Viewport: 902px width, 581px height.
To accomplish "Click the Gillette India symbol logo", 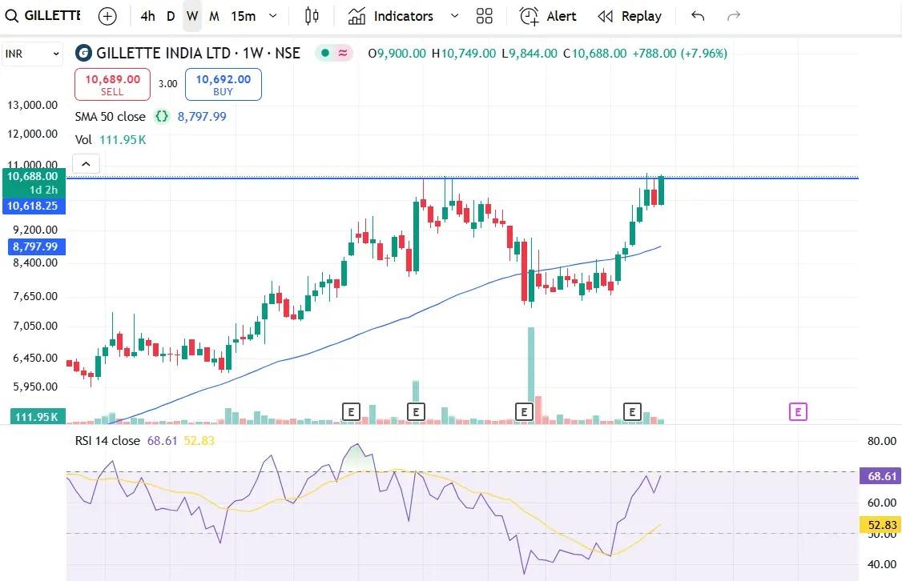I will pos(83,54).
